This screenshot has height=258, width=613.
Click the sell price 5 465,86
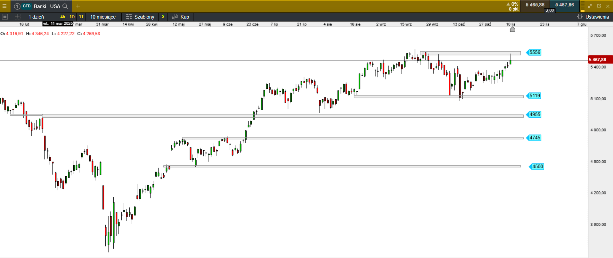point(535,5)
